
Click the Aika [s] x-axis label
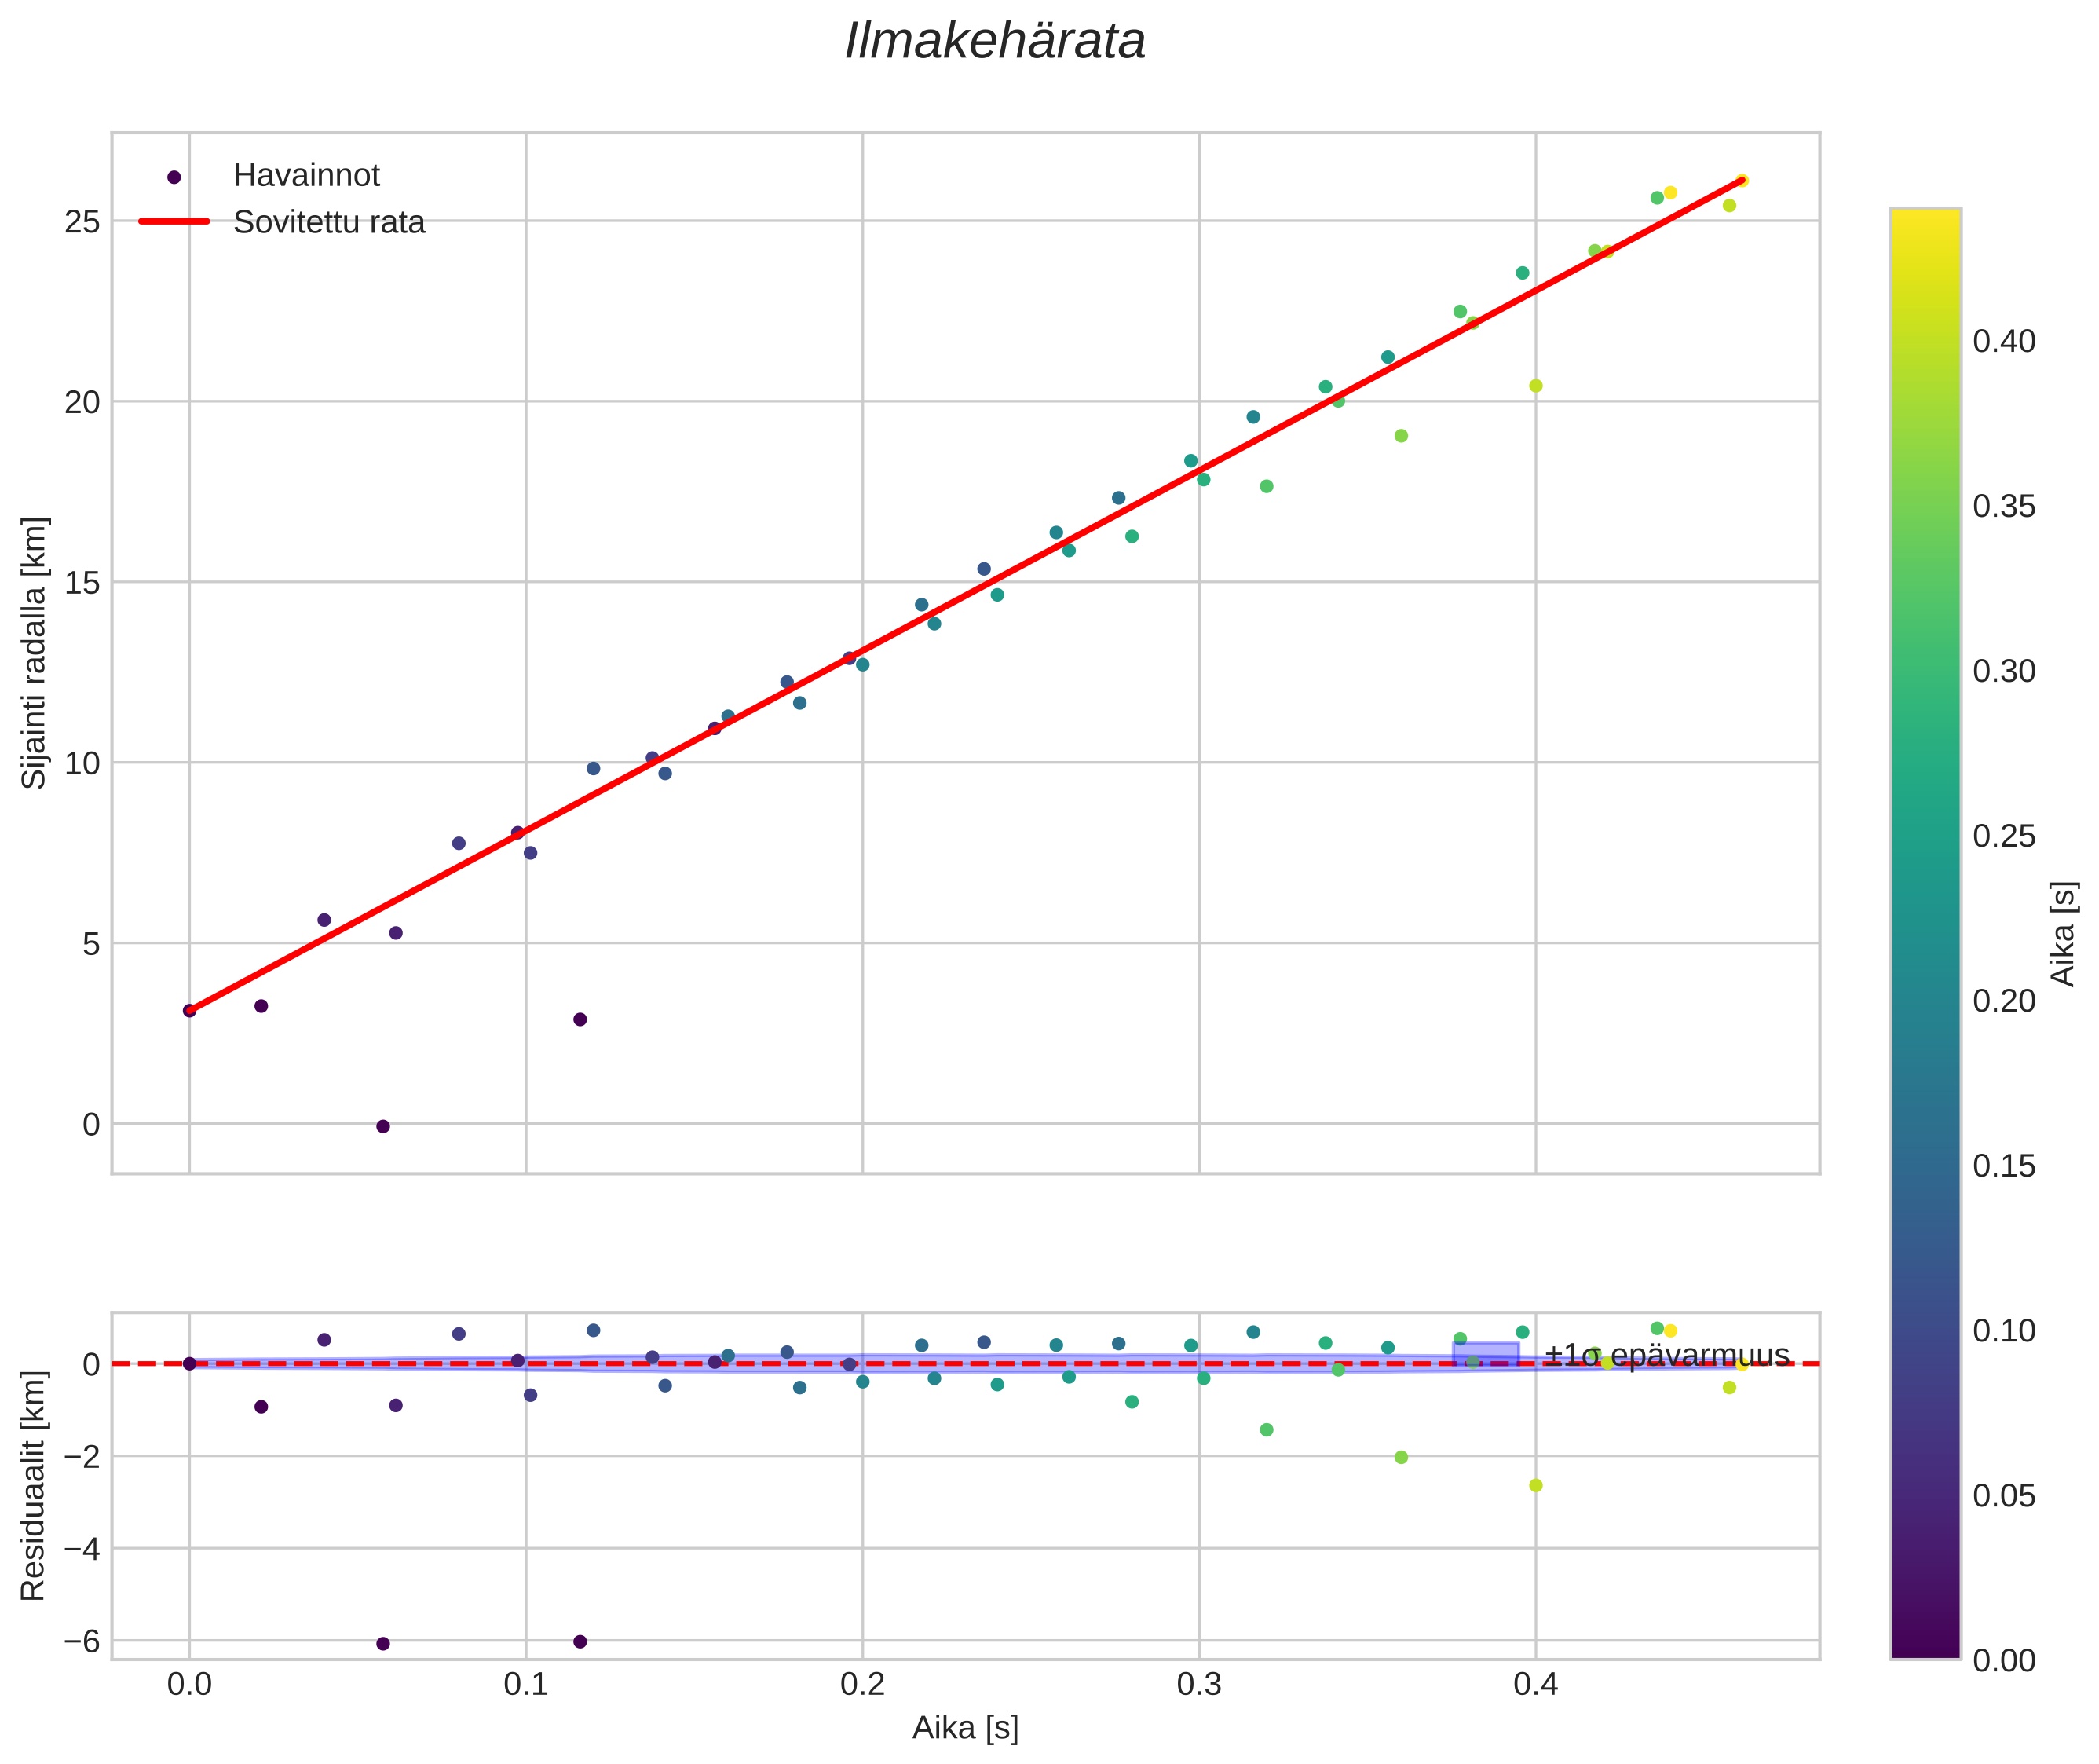(x=965, y=1727)
